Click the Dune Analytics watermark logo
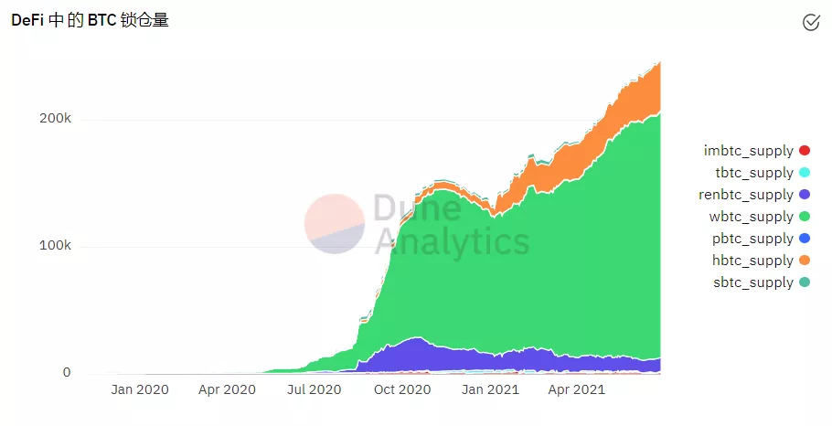 (x=334, y=224)
